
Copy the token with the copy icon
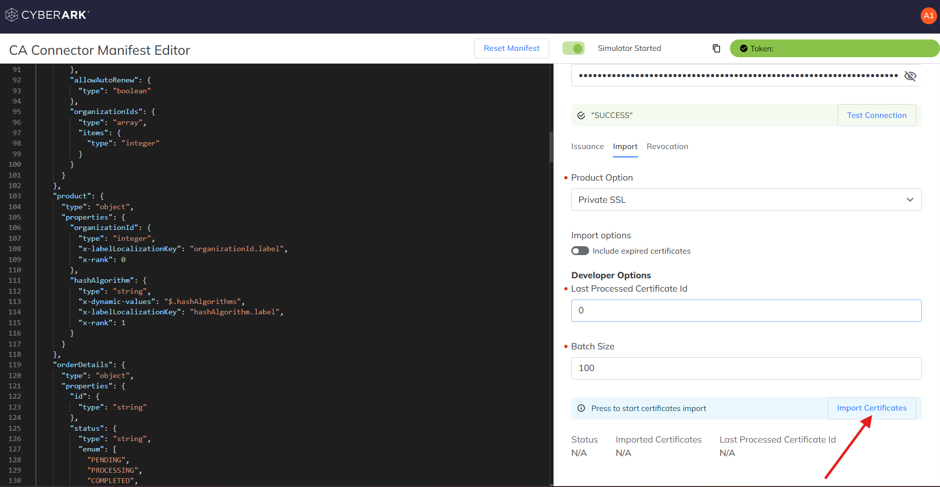pyautogui.click(x=716, y=48)
